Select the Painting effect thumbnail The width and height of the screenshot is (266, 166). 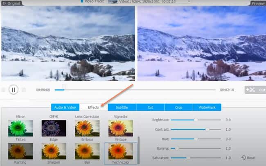(x=20, y=151)
